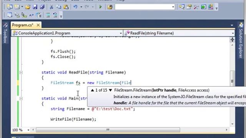
Task: Save the current file with the floppy icon
Action: click(x=35, y=7)
